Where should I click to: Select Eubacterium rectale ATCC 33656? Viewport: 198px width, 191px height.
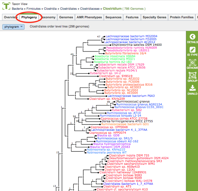coord(122,68)
